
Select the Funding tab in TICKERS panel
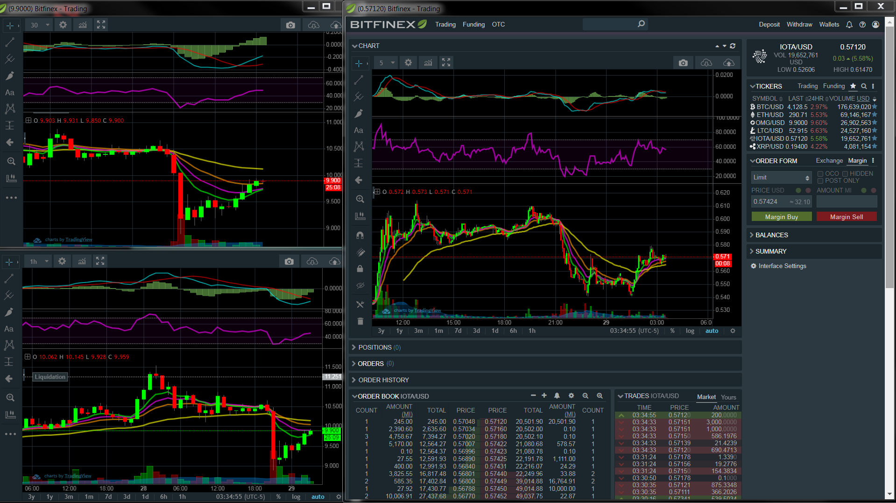pos(834,86)
